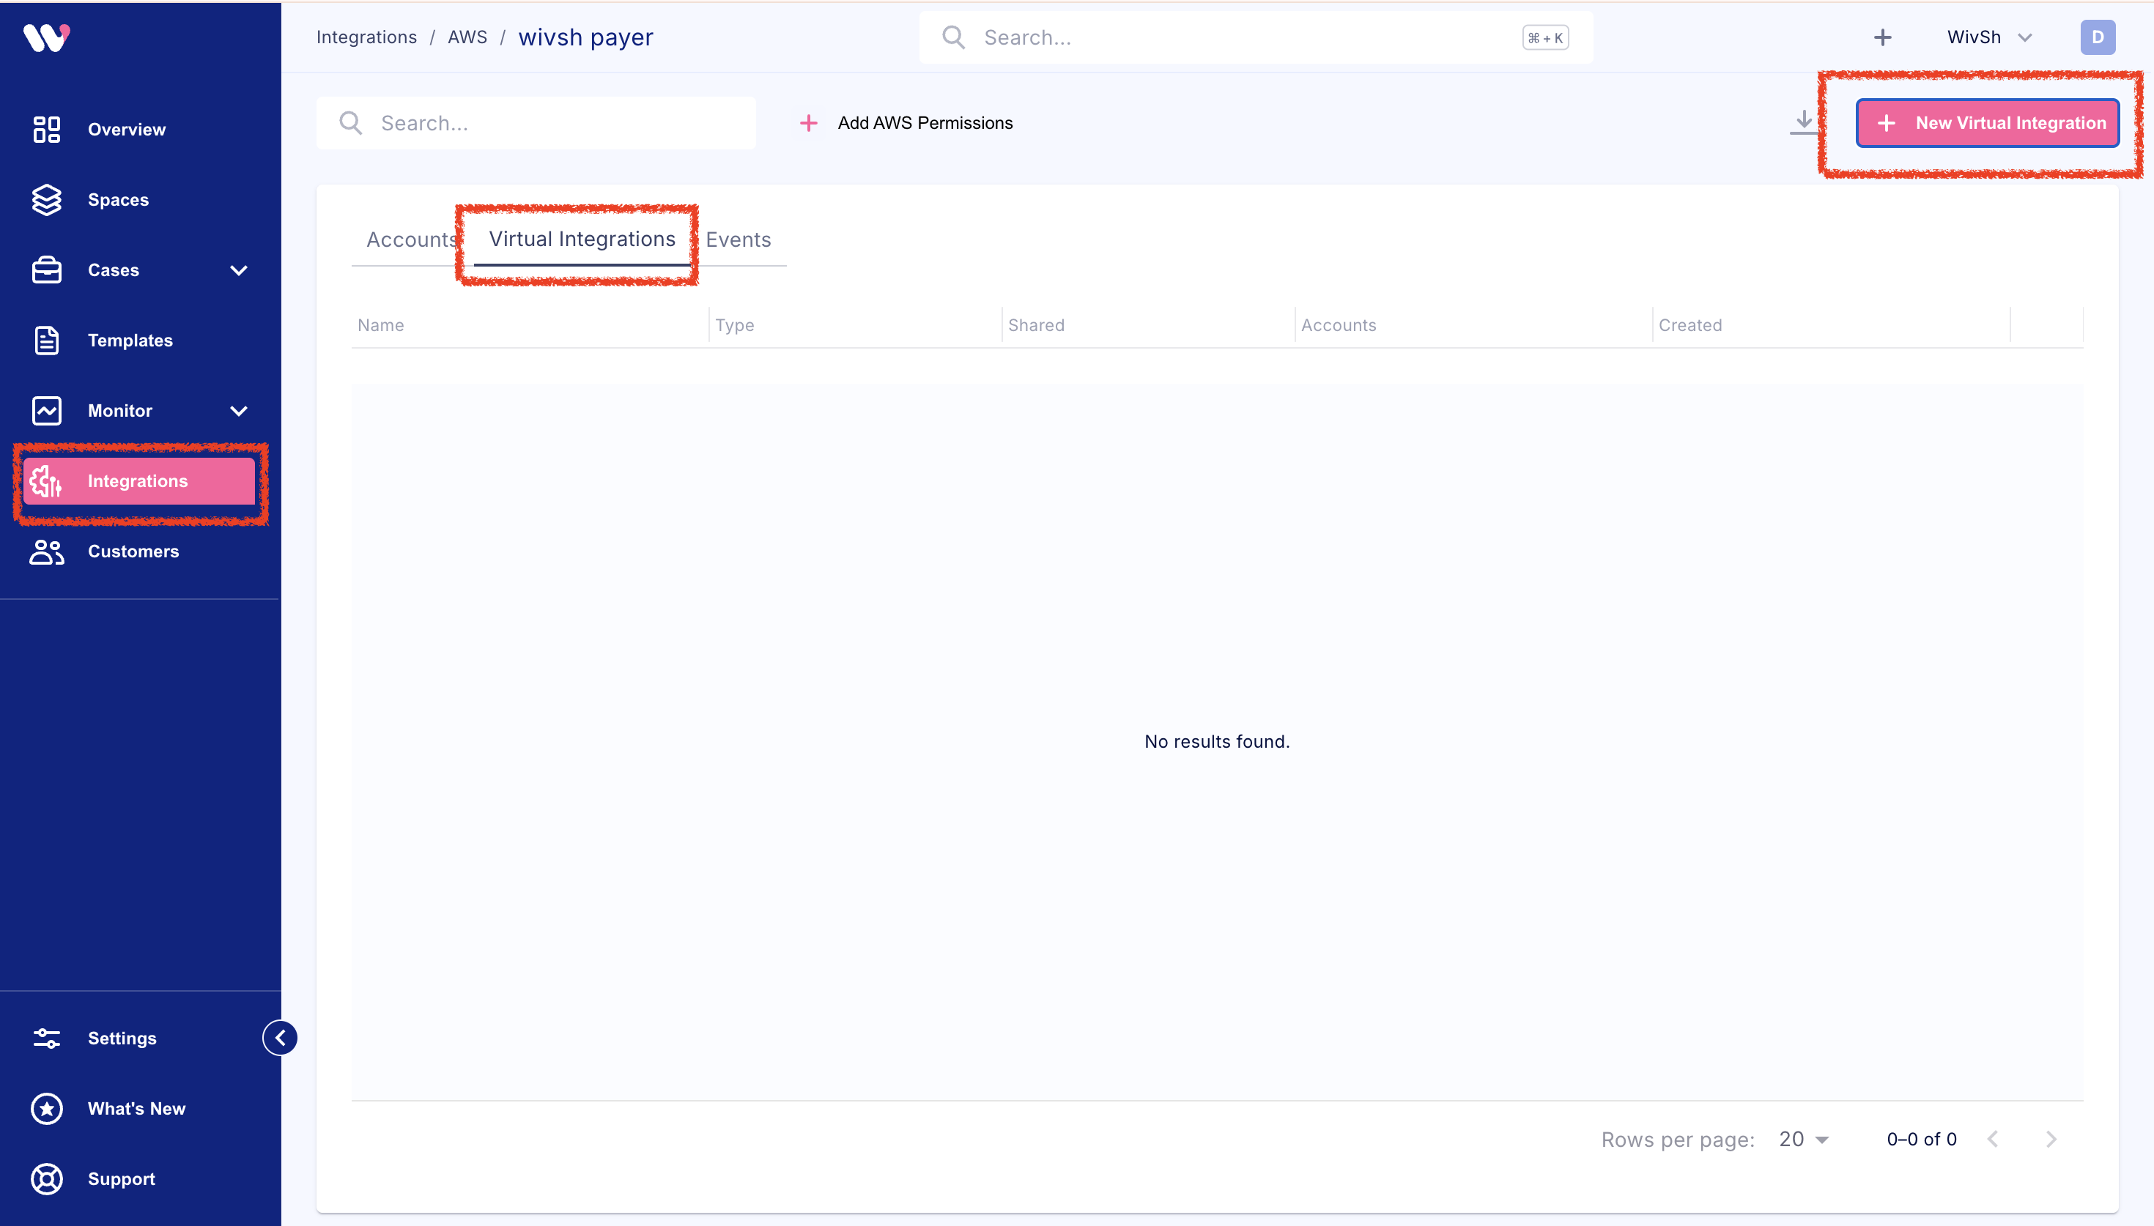Open Spaces via the layers icon
Screen dimensions: 2154x1226
(x=46, y=199)
